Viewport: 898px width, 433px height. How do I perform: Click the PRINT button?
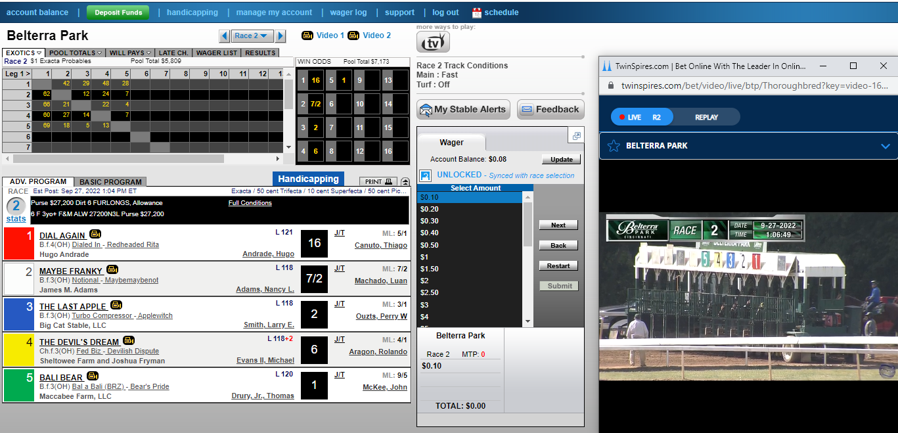378,182
